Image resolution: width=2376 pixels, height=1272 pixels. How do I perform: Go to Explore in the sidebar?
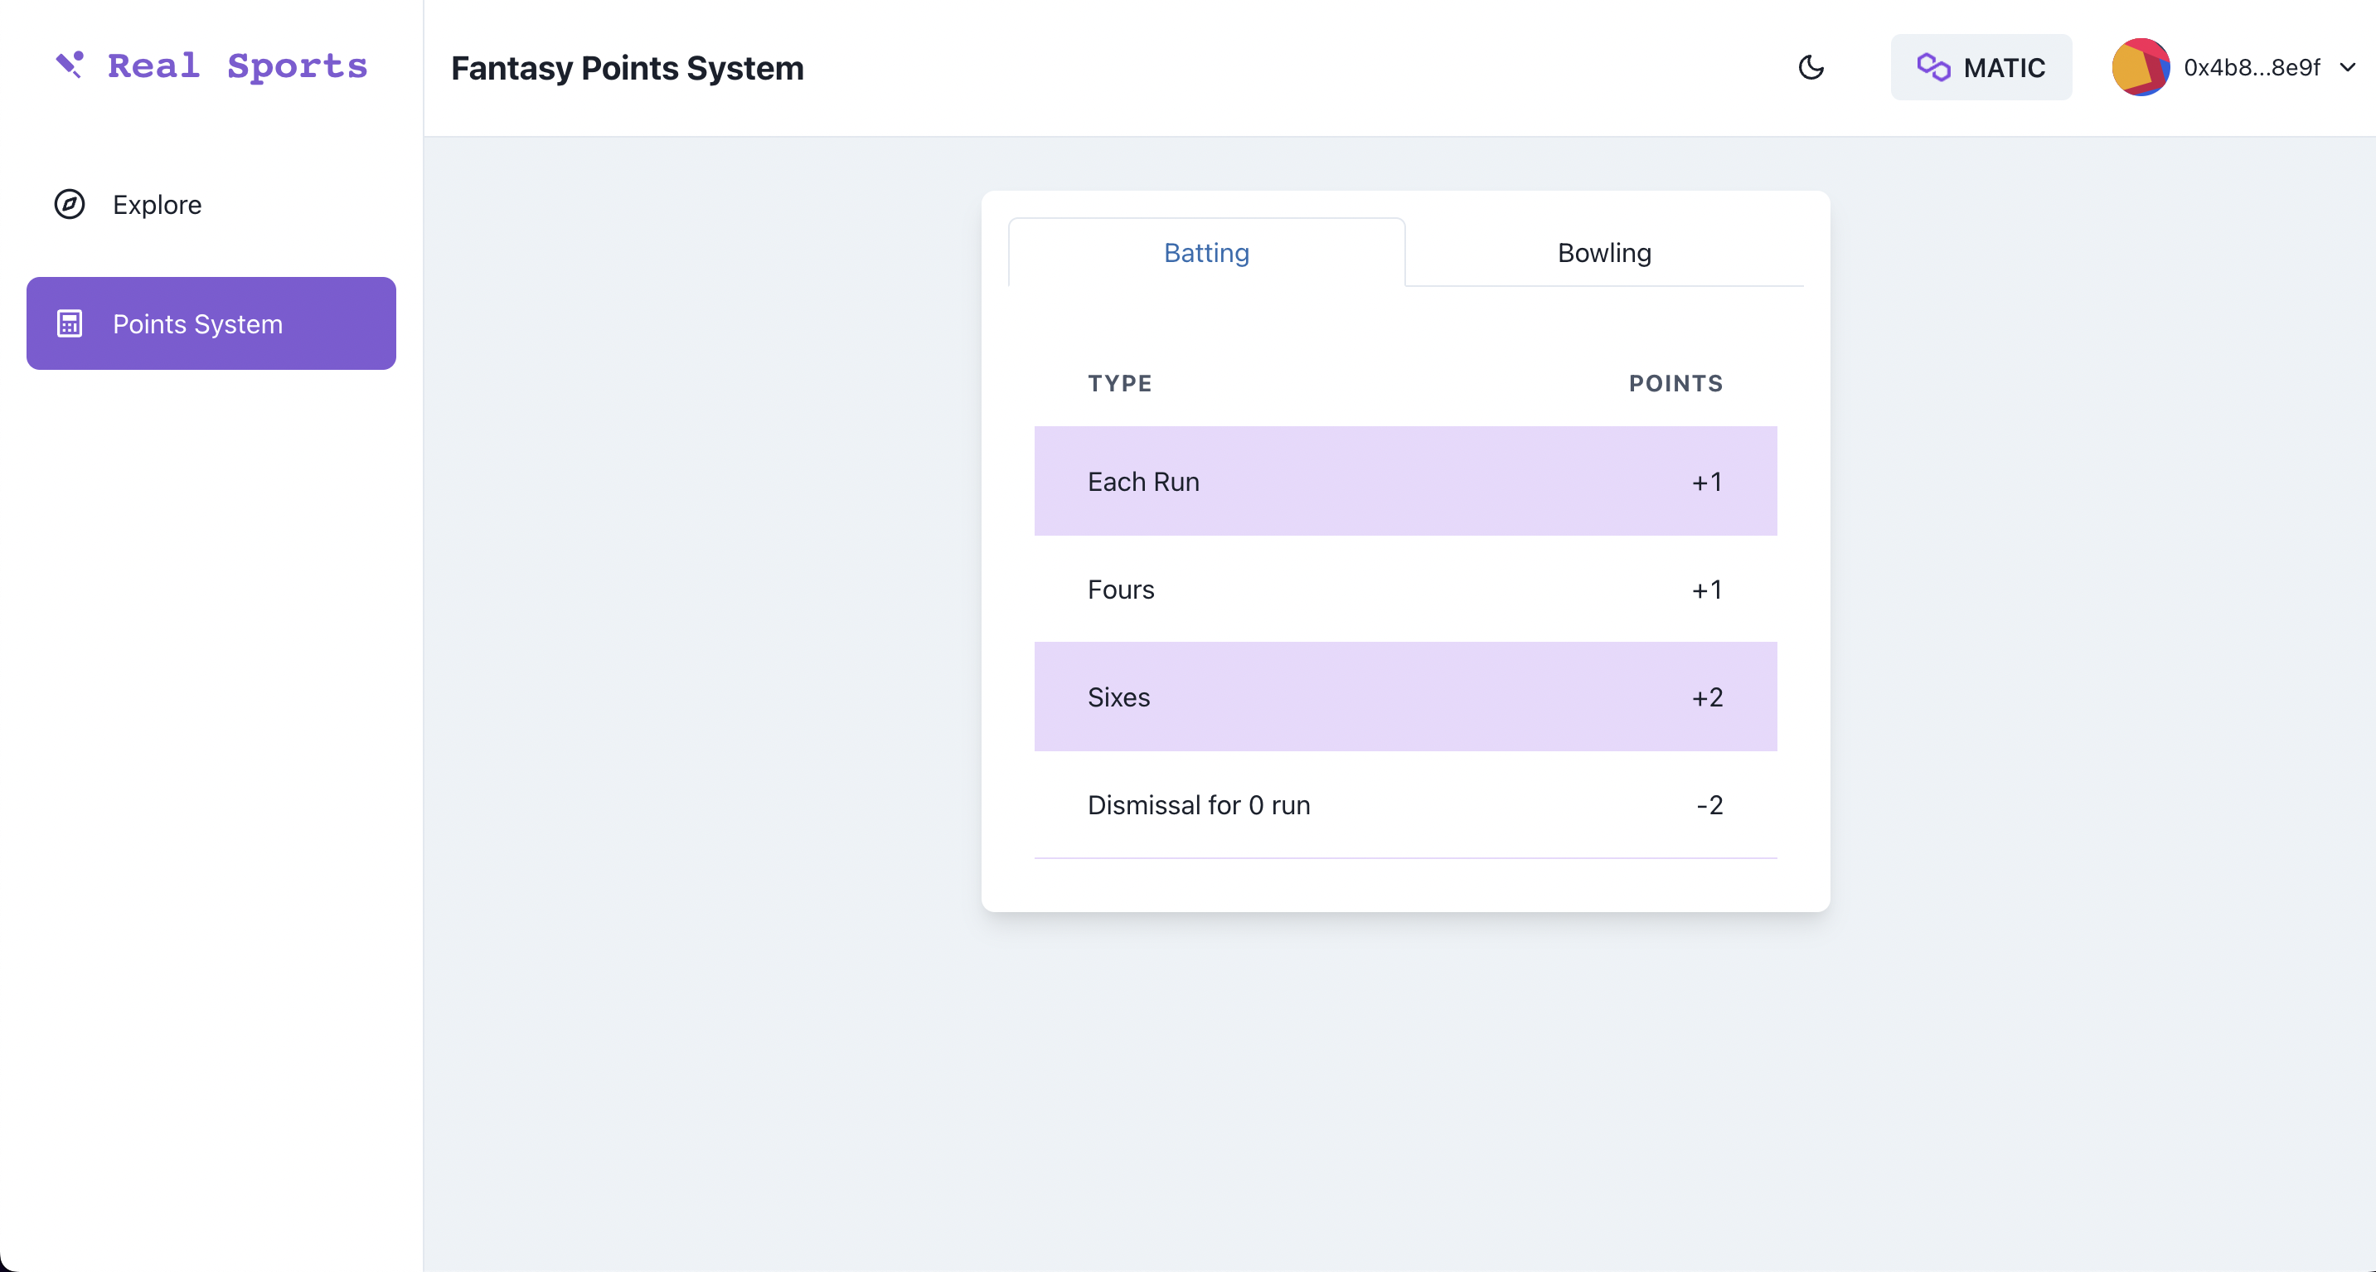[157, 204]
